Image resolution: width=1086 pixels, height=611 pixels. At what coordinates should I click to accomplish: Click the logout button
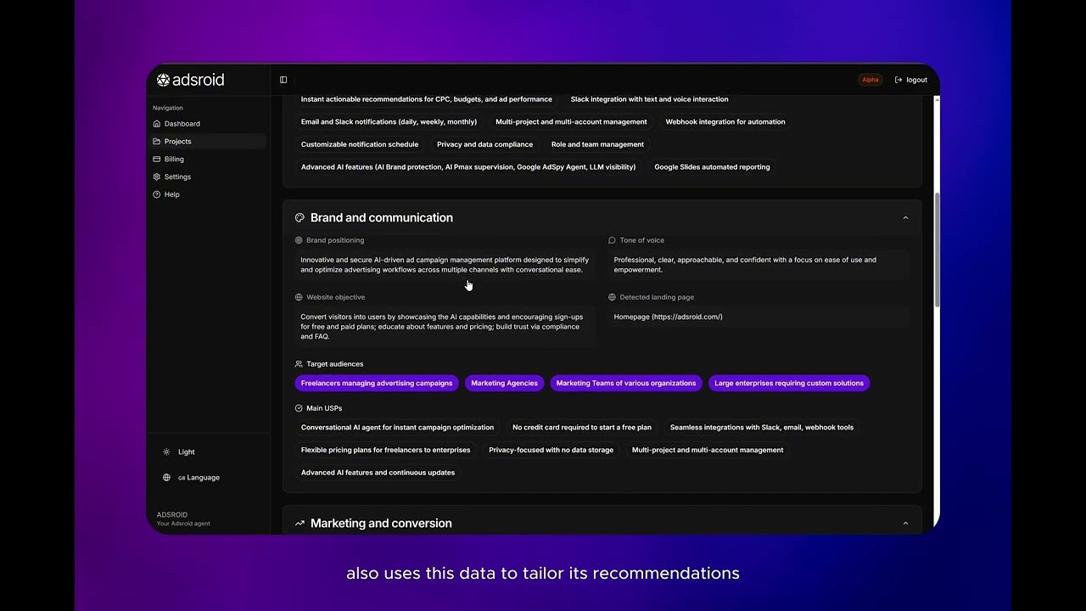911,80
